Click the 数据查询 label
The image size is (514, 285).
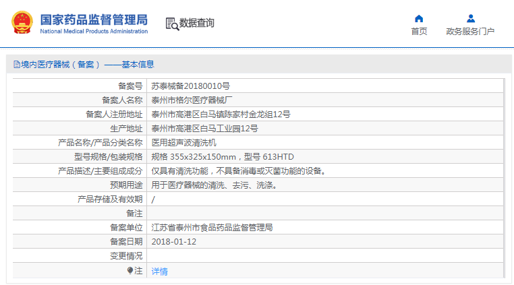196,23
